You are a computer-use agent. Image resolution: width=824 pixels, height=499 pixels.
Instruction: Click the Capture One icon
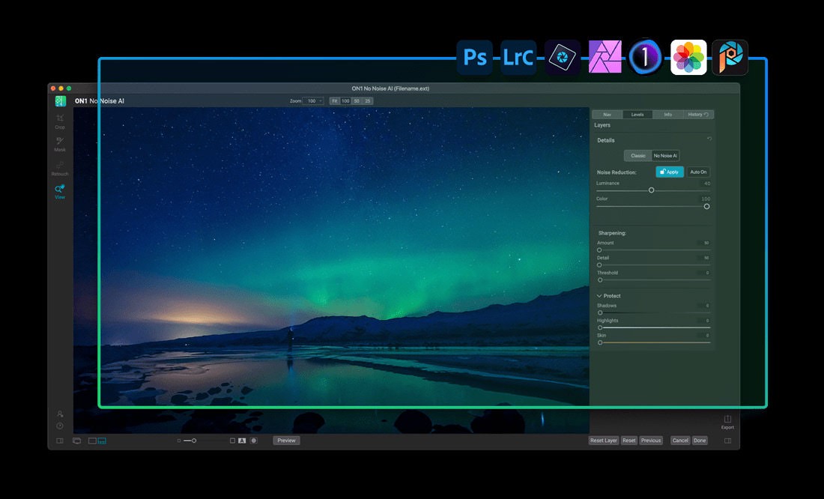(x=645, y=57)
